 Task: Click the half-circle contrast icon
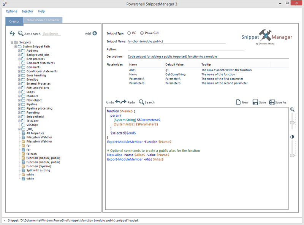(x=292, y=137)
